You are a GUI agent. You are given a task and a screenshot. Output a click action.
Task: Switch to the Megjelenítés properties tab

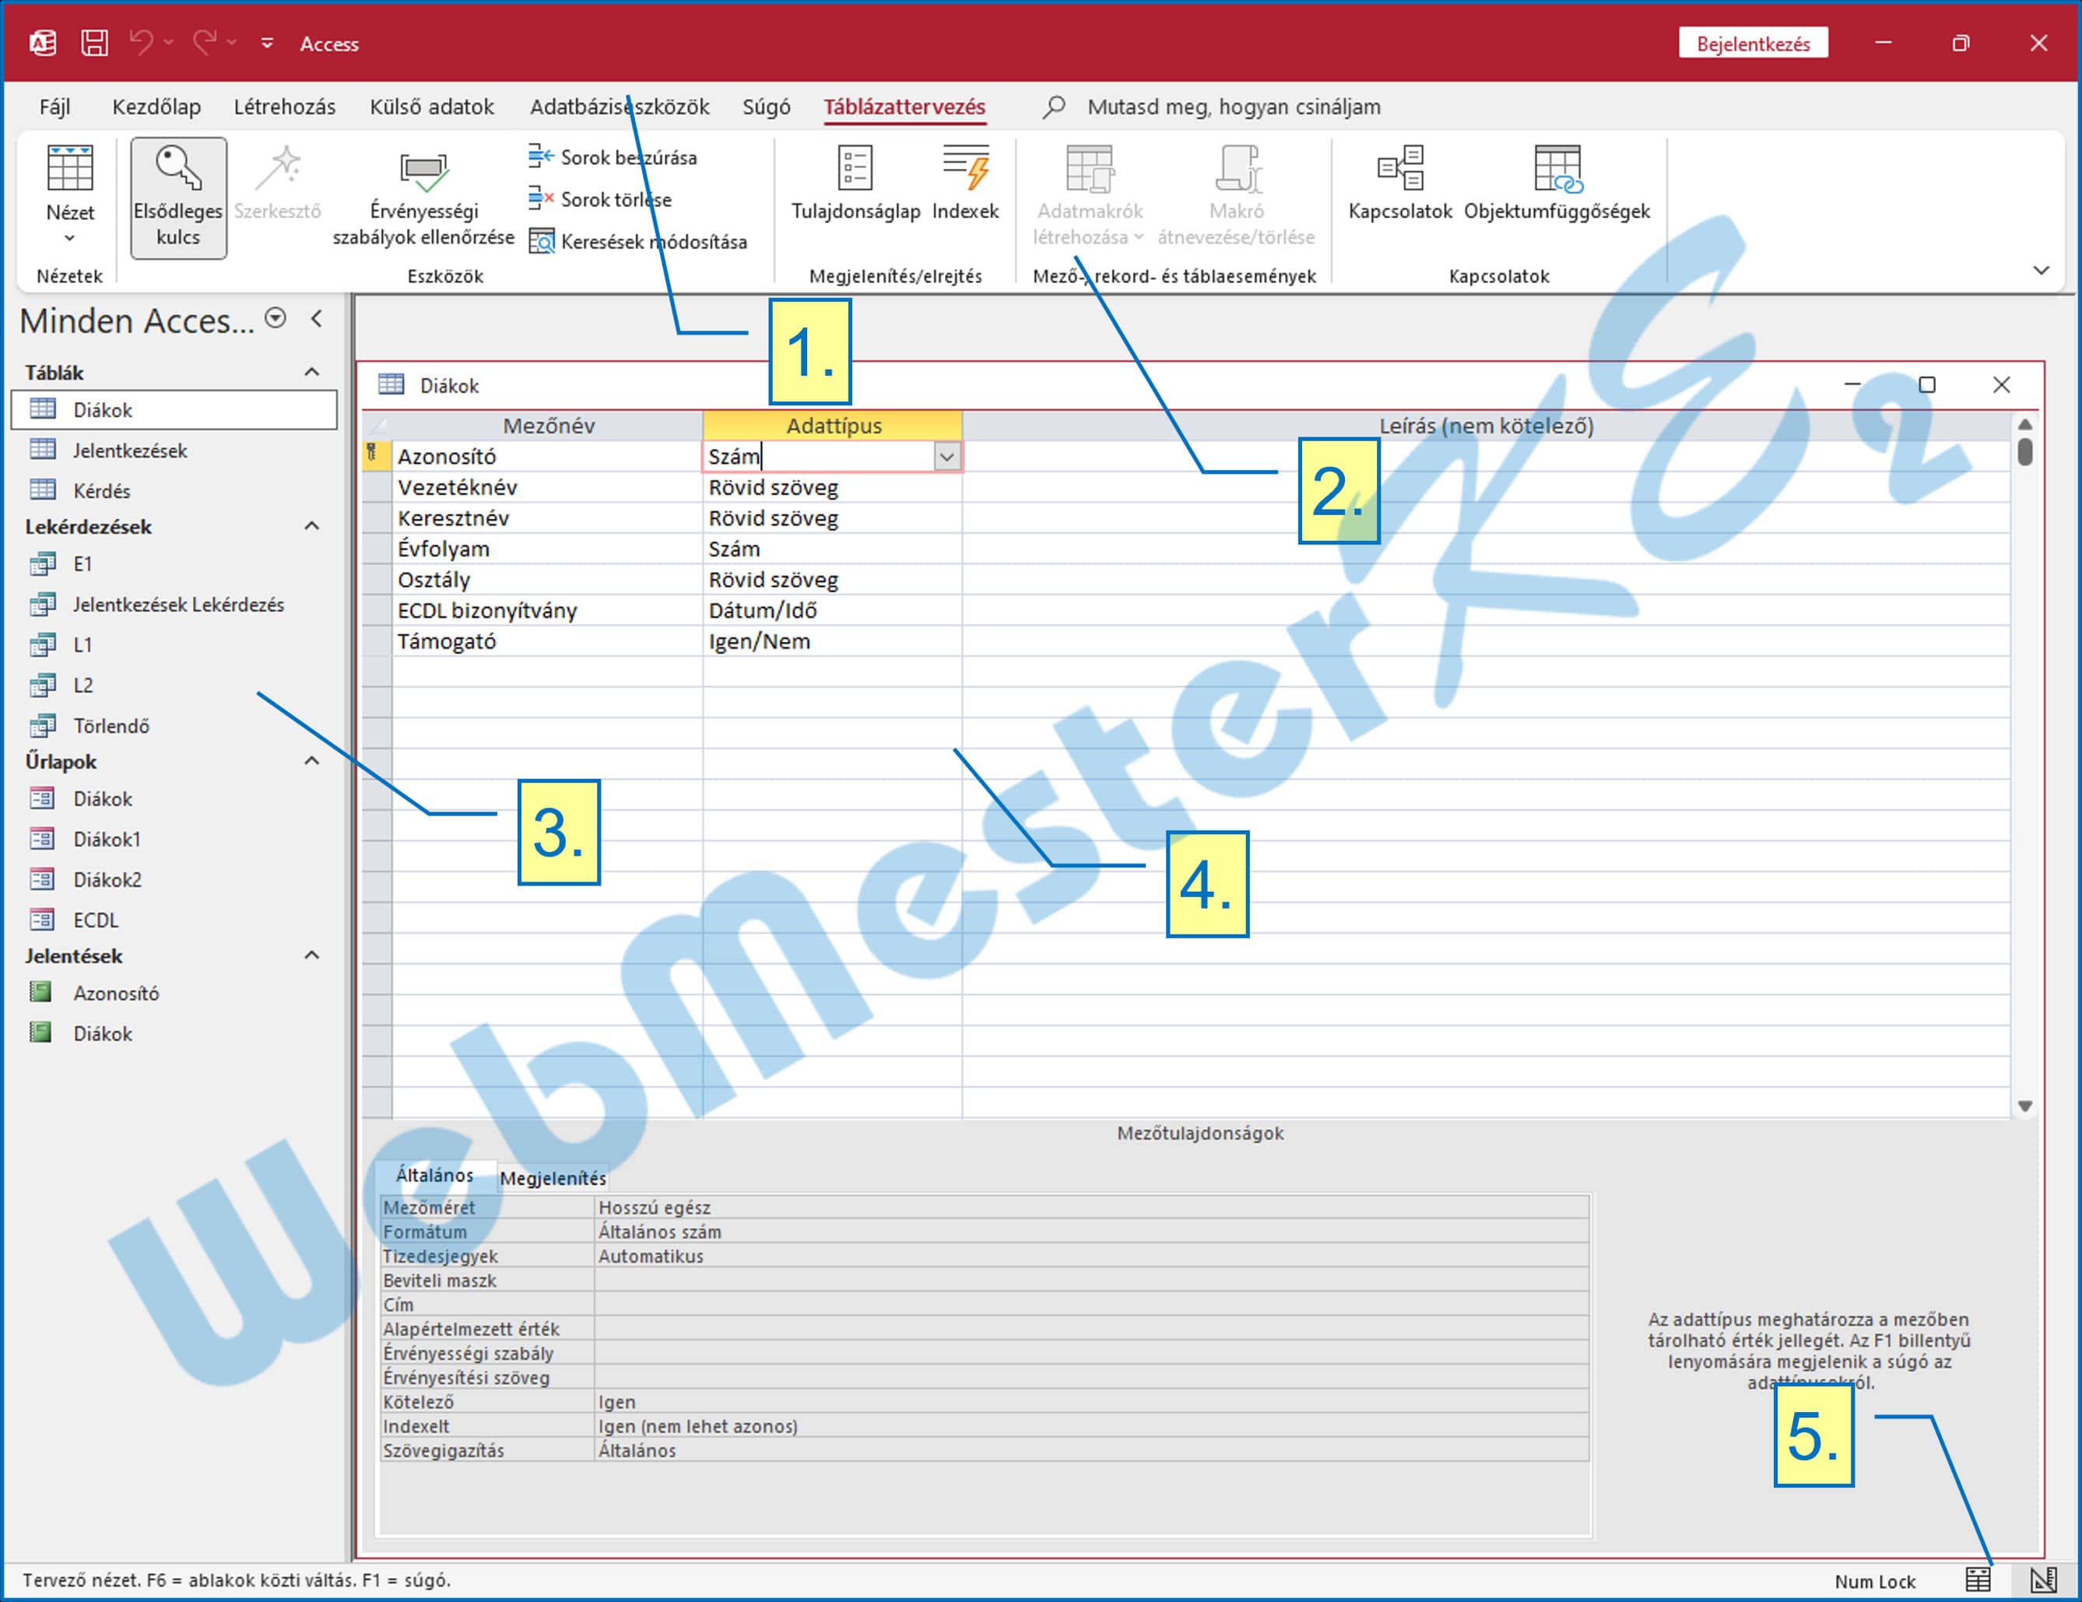553,1178
